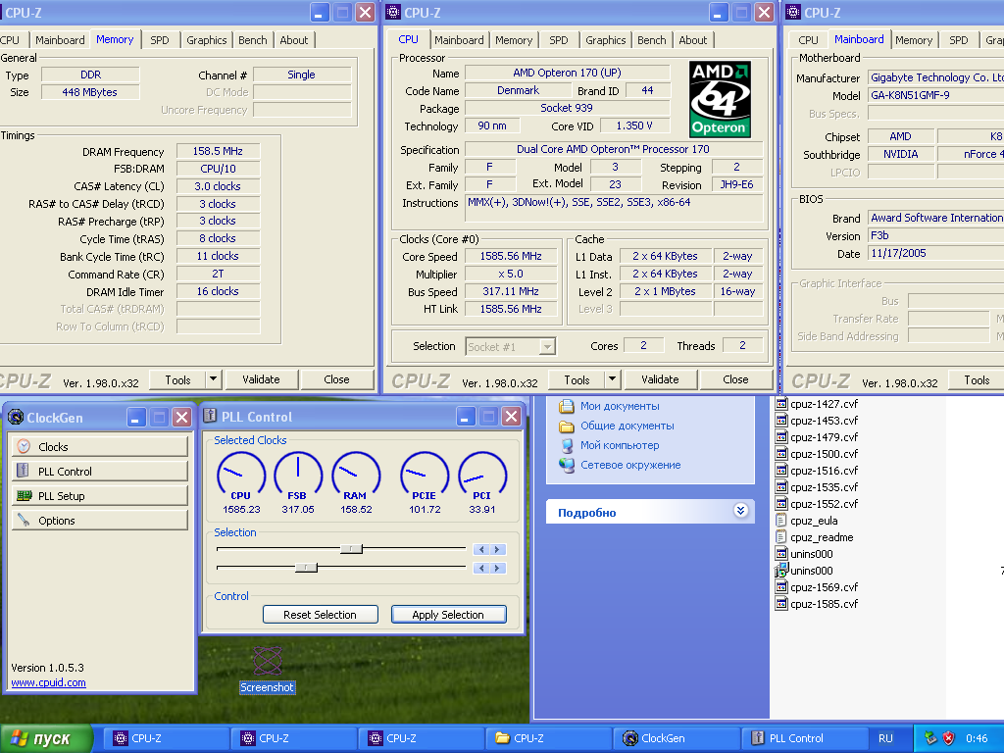Nudge second selection slider left arrow
Viewport: 1004px width, 753px height.
click(x=481, y=568)
